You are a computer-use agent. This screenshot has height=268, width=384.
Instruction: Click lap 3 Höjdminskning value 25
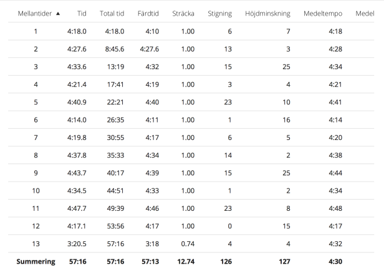(x=286, y=67)
